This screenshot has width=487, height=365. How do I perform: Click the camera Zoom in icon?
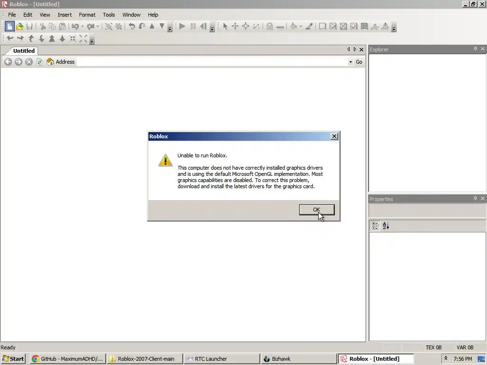pos(52,38)
